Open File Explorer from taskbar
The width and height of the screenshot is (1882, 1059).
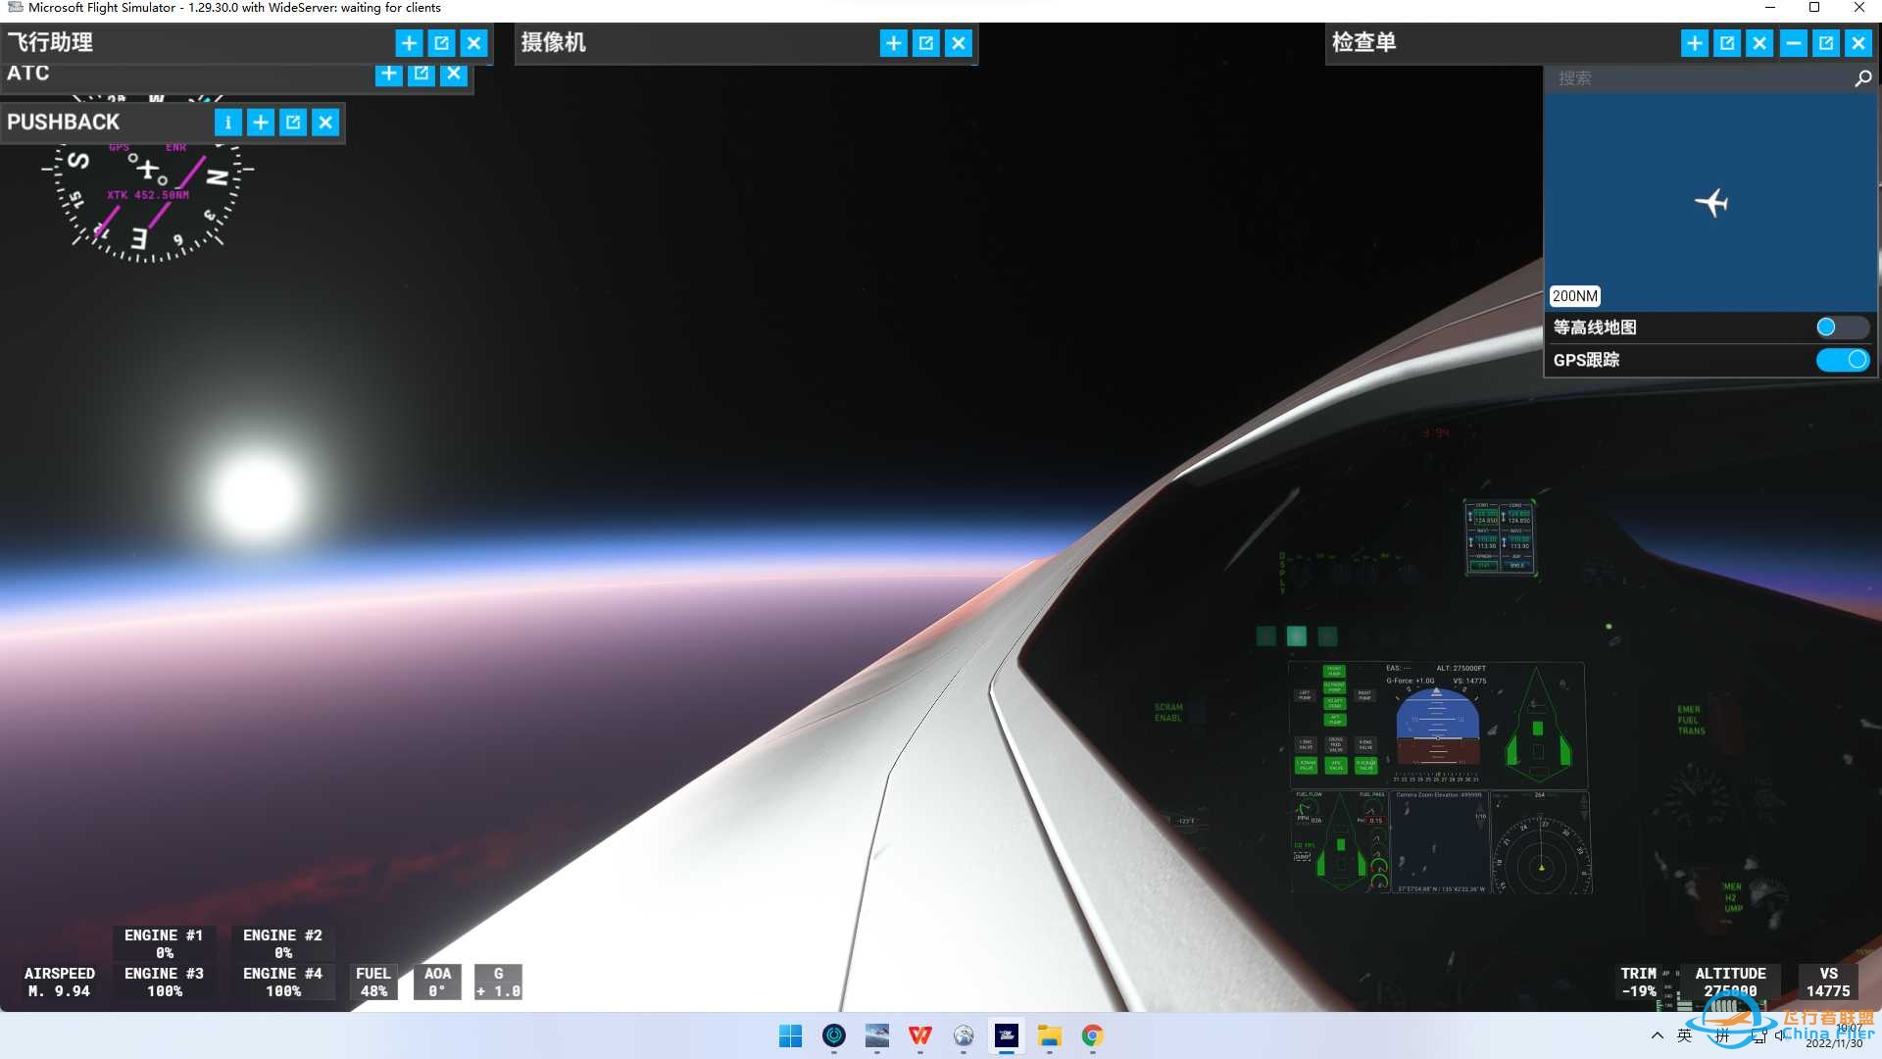point(1049,1035)
